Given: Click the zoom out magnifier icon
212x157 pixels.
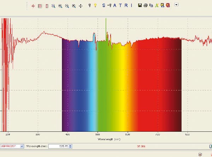Looking at the screenshot, I should pos(67,6).
